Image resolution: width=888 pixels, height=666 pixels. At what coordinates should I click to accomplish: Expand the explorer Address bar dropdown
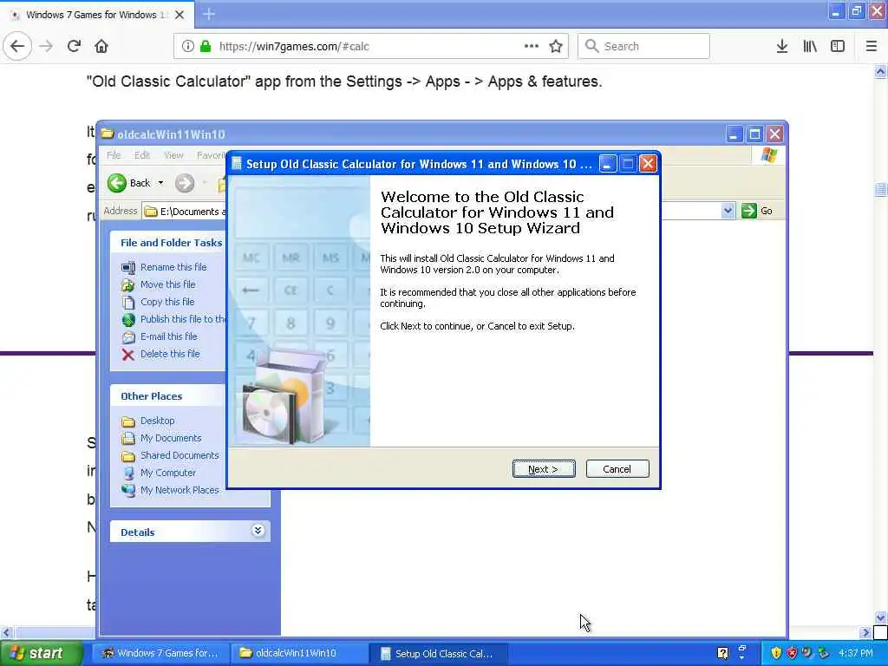click(728, 212)
